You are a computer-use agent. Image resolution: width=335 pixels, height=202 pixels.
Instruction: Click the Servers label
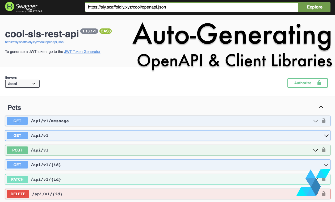point(11,78)
